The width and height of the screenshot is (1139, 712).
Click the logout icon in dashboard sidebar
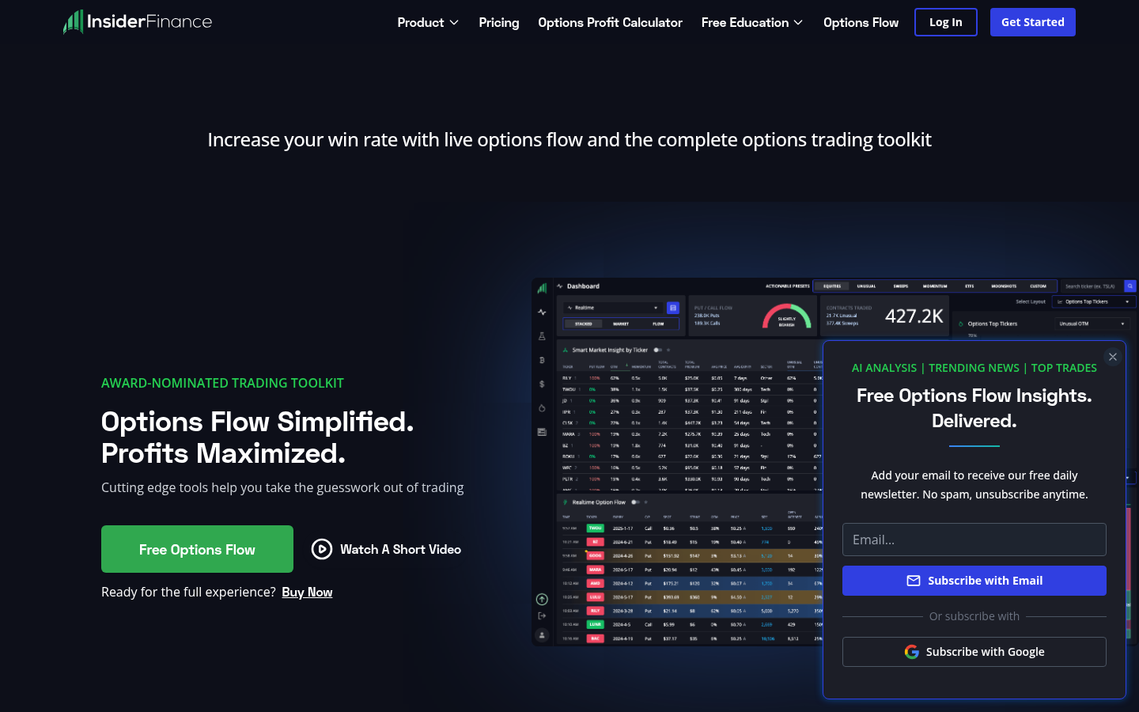click(x=542, y=615)
